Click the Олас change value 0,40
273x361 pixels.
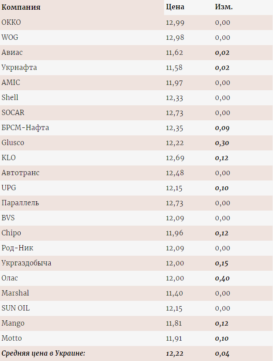tap(222, 278)
